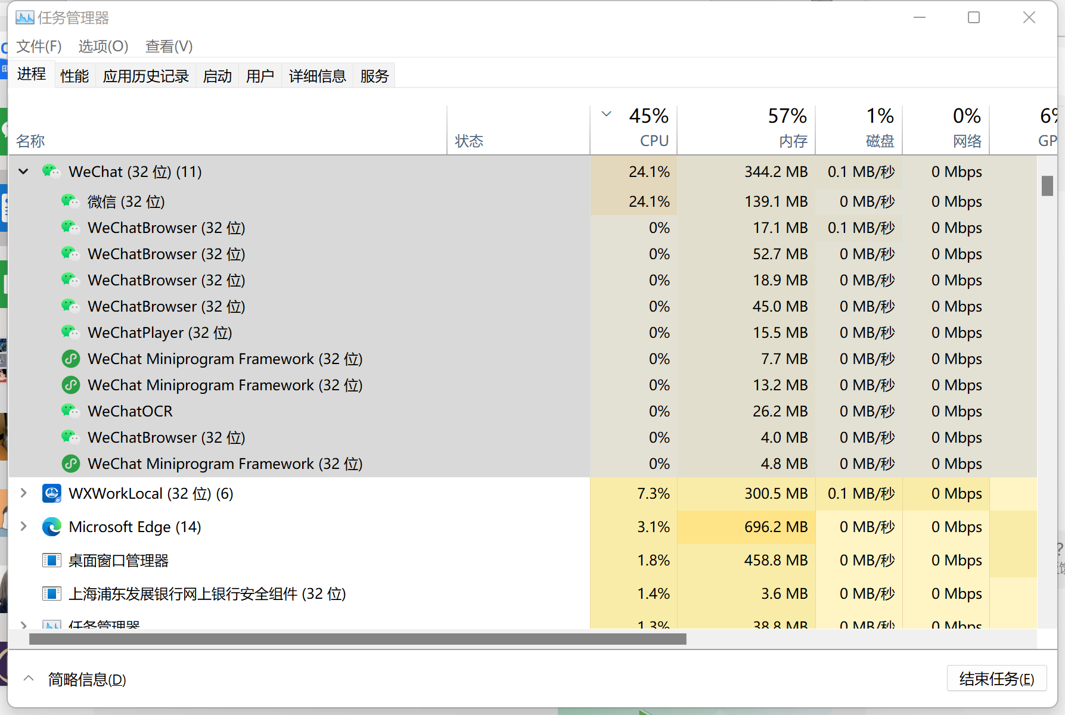Viewport: 1065px width, 715px height.
Task: Sort by the 0% 网络 column header
Action: point(946,130)
